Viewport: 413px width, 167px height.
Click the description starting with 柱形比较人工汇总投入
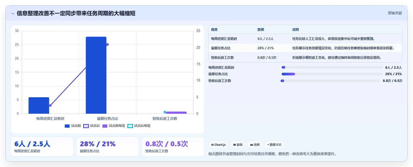pyautogui.click(x=333, y=39)
